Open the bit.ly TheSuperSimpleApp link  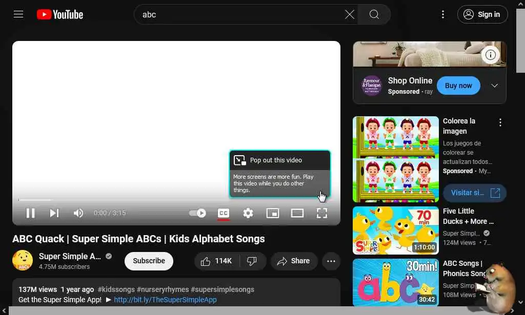tap(165, 300)
